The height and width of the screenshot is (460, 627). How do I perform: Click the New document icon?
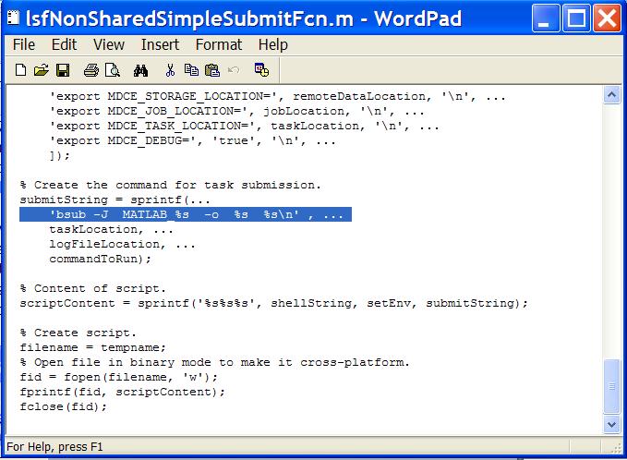21,69
